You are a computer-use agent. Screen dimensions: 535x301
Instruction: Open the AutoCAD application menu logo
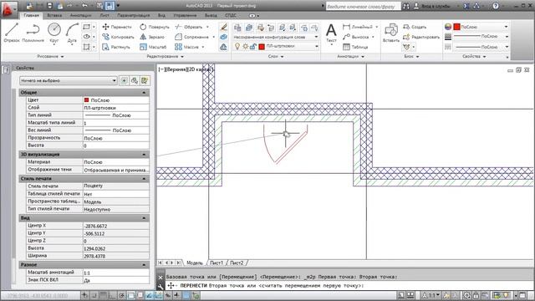(8, 9)
